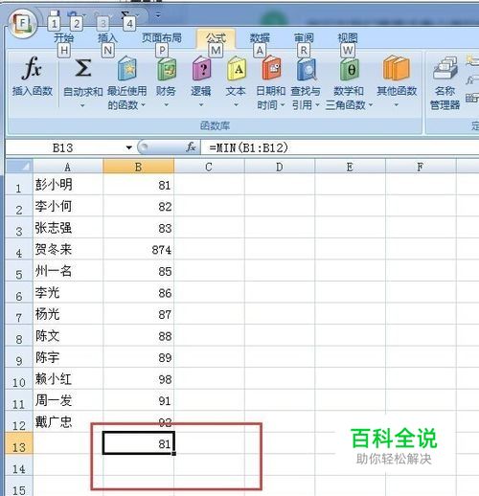Select column A header

[x=68, y=167]
